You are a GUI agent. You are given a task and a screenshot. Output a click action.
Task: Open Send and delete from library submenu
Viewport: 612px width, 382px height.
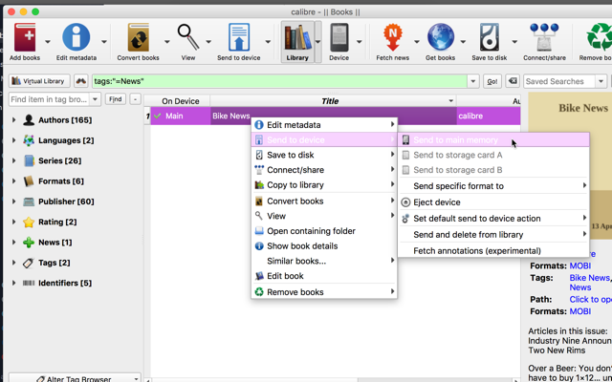[x=493, y=235]
